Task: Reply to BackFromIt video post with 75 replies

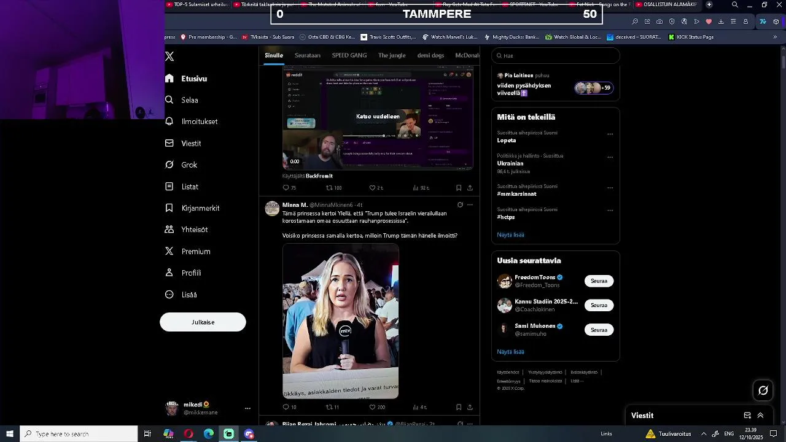Action: pos(289,188)
